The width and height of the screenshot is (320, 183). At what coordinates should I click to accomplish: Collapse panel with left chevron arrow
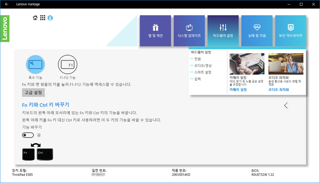pyautogui.click(x=286, y=106)
